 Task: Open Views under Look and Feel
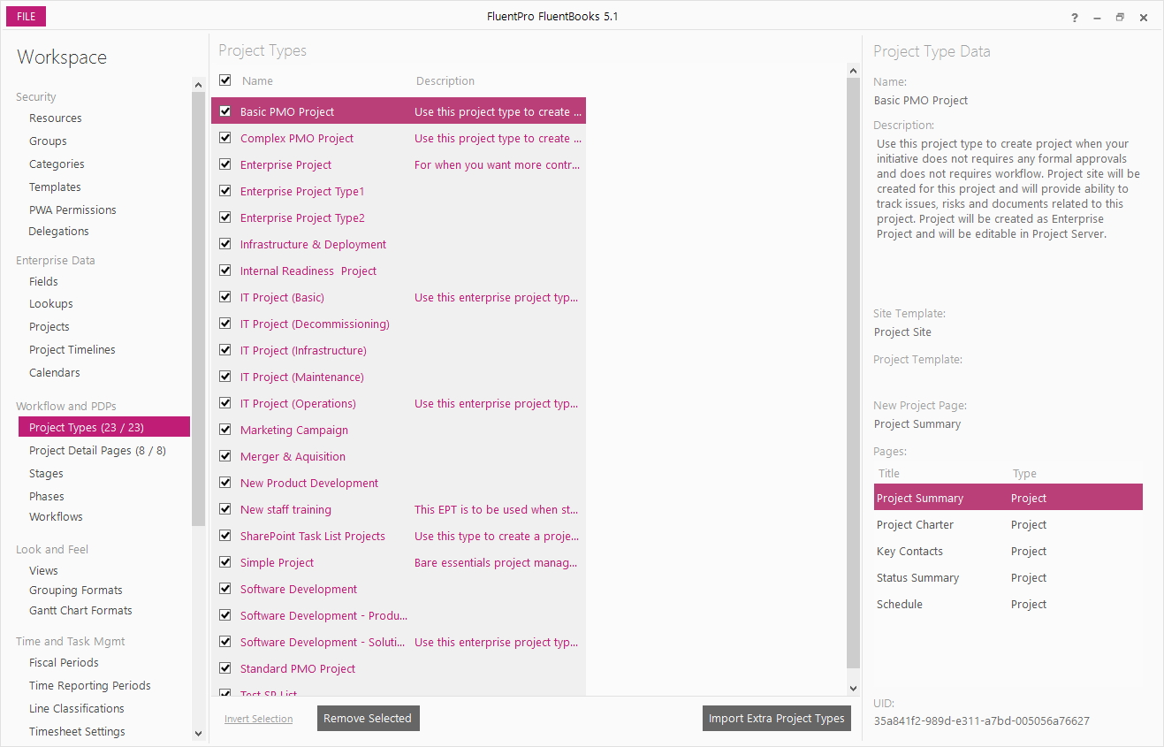pyautogui.click(x=43, y=571)
